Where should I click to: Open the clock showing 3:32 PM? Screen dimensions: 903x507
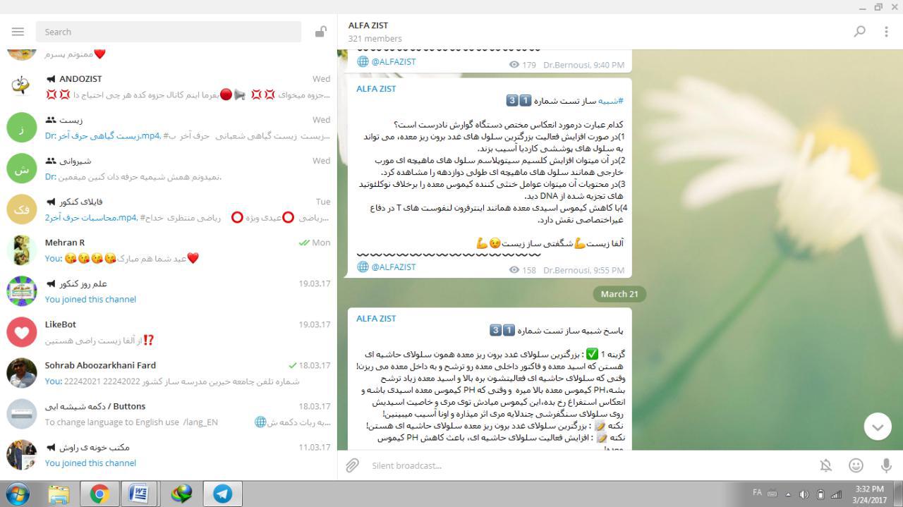tap(869, 494)
